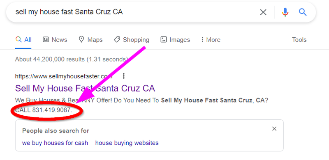
Task: Click the sellmyhousefaster.com URL text
Action: [x=64, y=76]
